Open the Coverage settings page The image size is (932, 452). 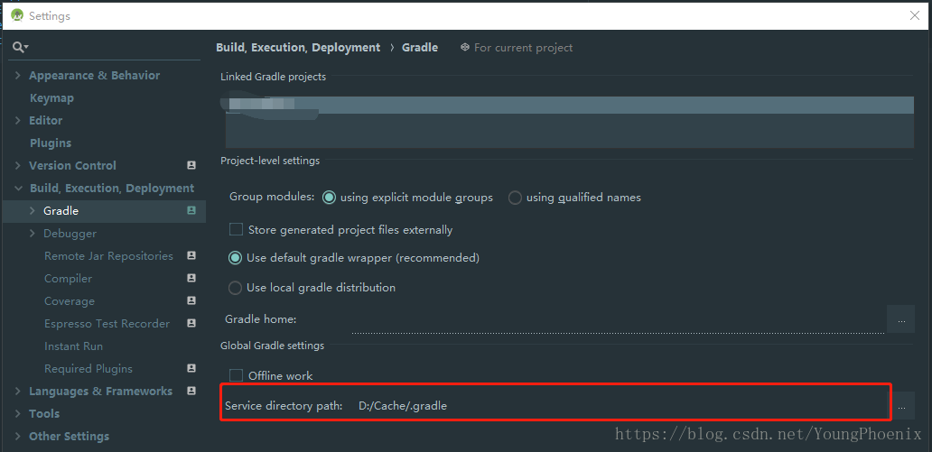70,301
